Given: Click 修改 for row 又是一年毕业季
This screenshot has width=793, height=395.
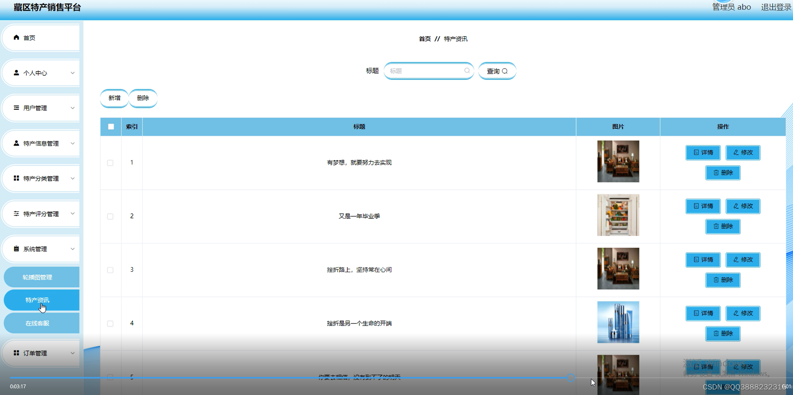Looking at the screenshot, I should (x=743, y=206).
